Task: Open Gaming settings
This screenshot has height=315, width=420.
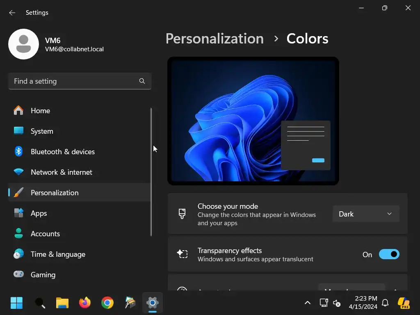Action: pyautogui.click(x=80, y=274)
